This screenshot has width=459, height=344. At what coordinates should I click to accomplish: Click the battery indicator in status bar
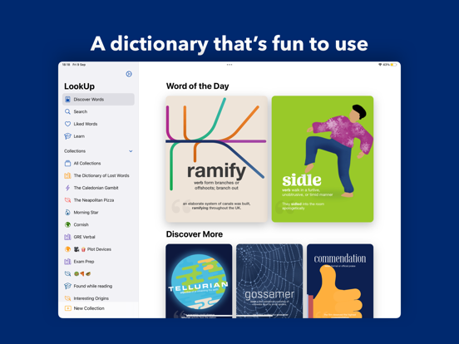393,65
